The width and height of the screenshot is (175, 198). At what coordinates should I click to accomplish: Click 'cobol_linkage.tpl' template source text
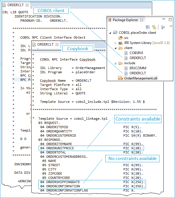[x=91, y=119]
